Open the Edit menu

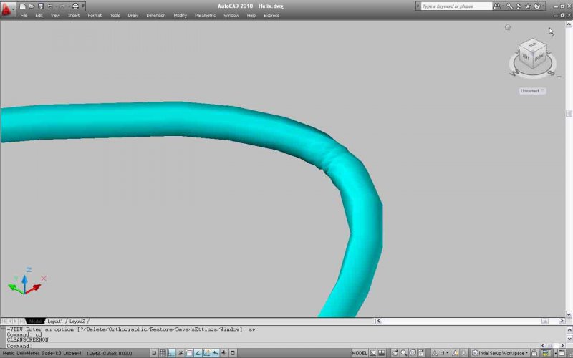coord(39,16)
